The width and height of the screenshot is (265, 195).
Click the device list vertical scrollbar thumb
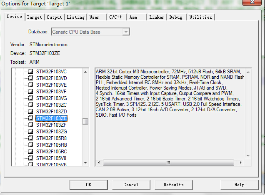(x=85, y=121)
